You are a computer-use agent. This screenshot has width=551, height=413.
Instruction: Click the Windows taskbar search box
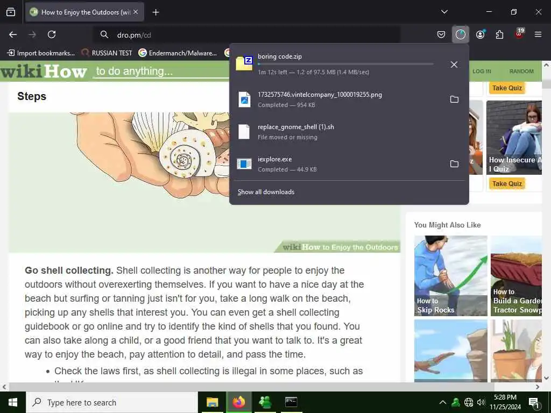(112, 402)
